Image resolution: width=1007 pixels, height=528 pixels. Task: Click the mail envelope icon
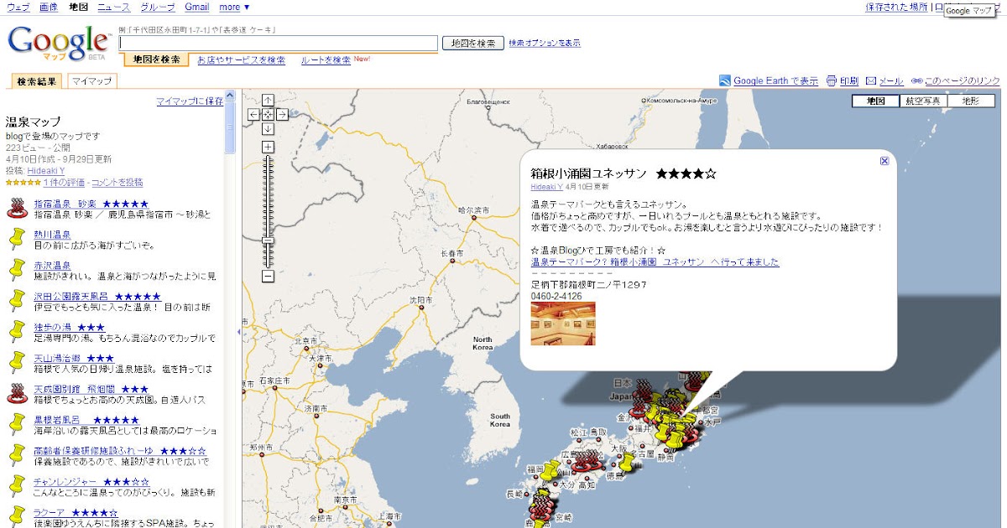coord(871,80)
